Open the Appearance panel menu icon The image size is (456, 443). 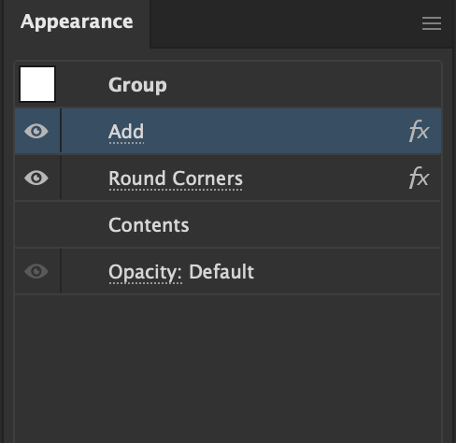click(432, 23)
